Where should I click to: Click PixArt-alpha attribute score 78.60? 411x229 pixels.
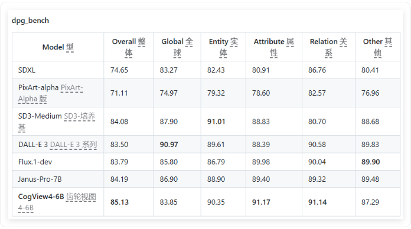tap(261, 93)
